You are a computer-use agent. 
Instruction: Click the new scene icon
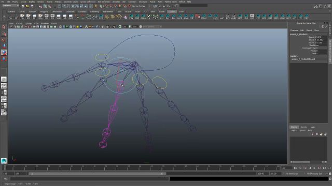tap(23, 6)
